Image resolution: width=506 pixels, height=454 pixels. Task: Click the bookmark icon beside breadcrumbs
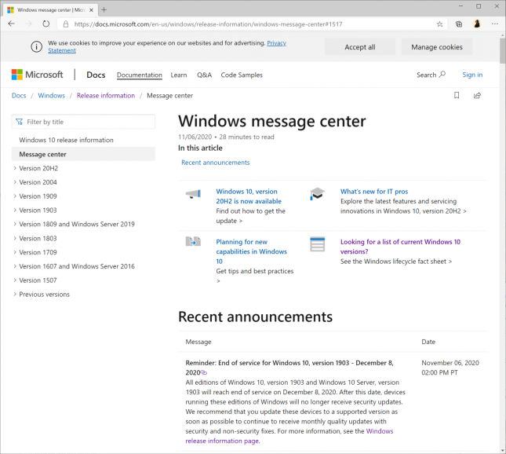click(457, 95)
